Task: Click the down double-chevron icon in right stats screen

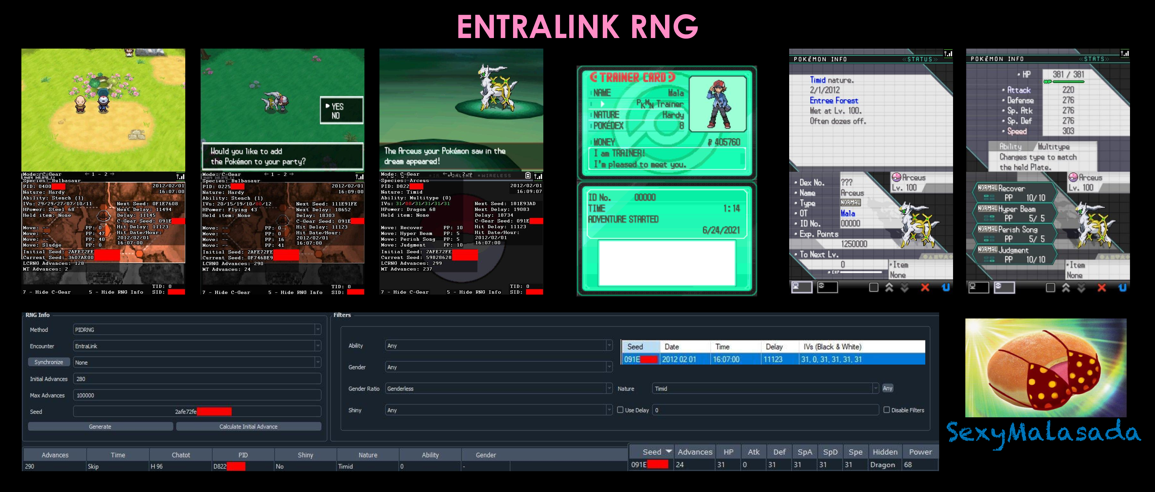Action: 1081,288
